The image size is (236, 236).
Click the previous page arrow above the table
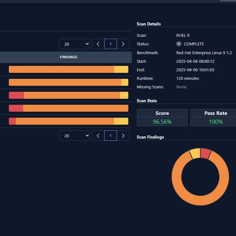tap(98, 44)
